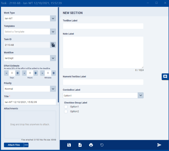Increase Days effort estimate
Screen dimensions: 169x151
(x=18, y=73)
